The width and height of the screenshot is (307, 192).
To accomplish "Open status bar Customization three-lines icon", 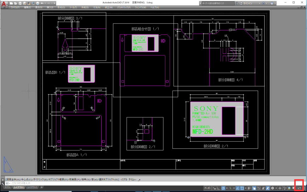I will 305,188.
